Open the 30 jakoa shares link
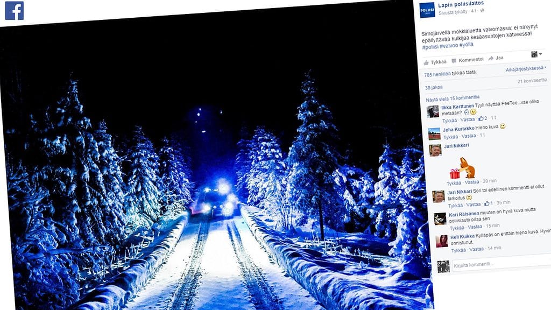The height and width of the screenshot is (310, 551). coord(434,88)
